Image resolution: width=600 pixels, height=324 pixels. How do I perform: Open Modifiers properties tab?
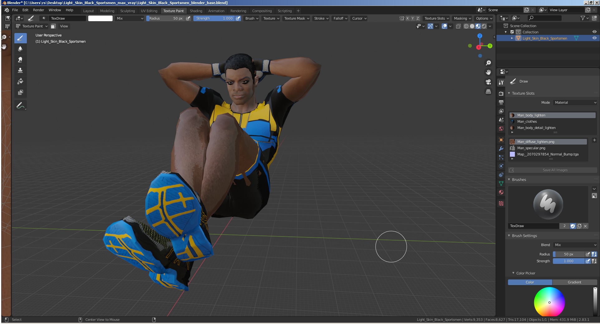coord(501,149)
